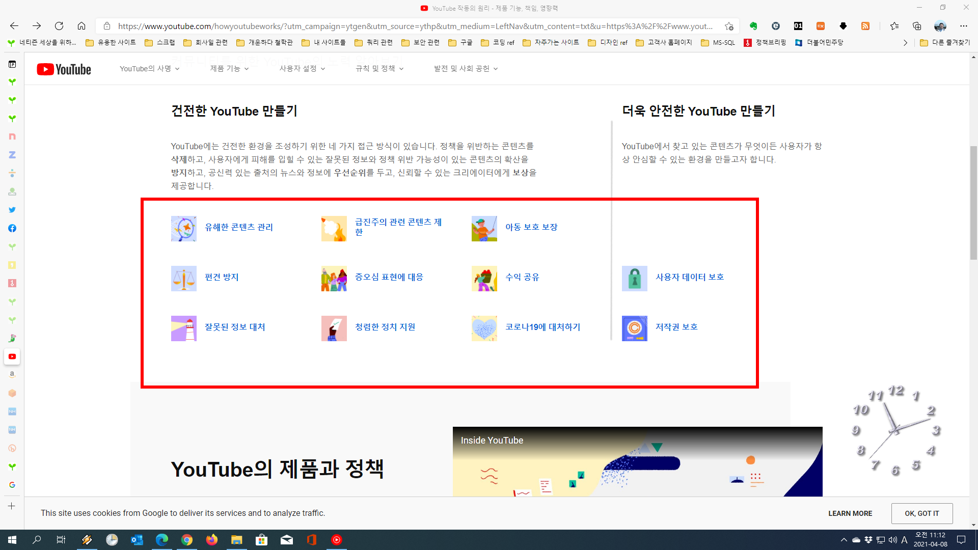Viewport: 978px width, 550px height.
Task: Click the lighthouse icon for 잘못된 정보 대처
Action: [184, 328]
